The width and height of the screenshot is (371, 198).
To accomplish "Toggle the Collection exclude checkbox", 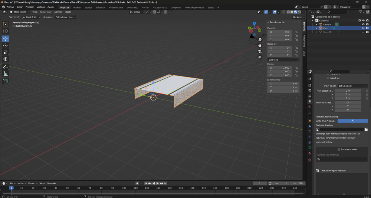I will click(359, 20).
